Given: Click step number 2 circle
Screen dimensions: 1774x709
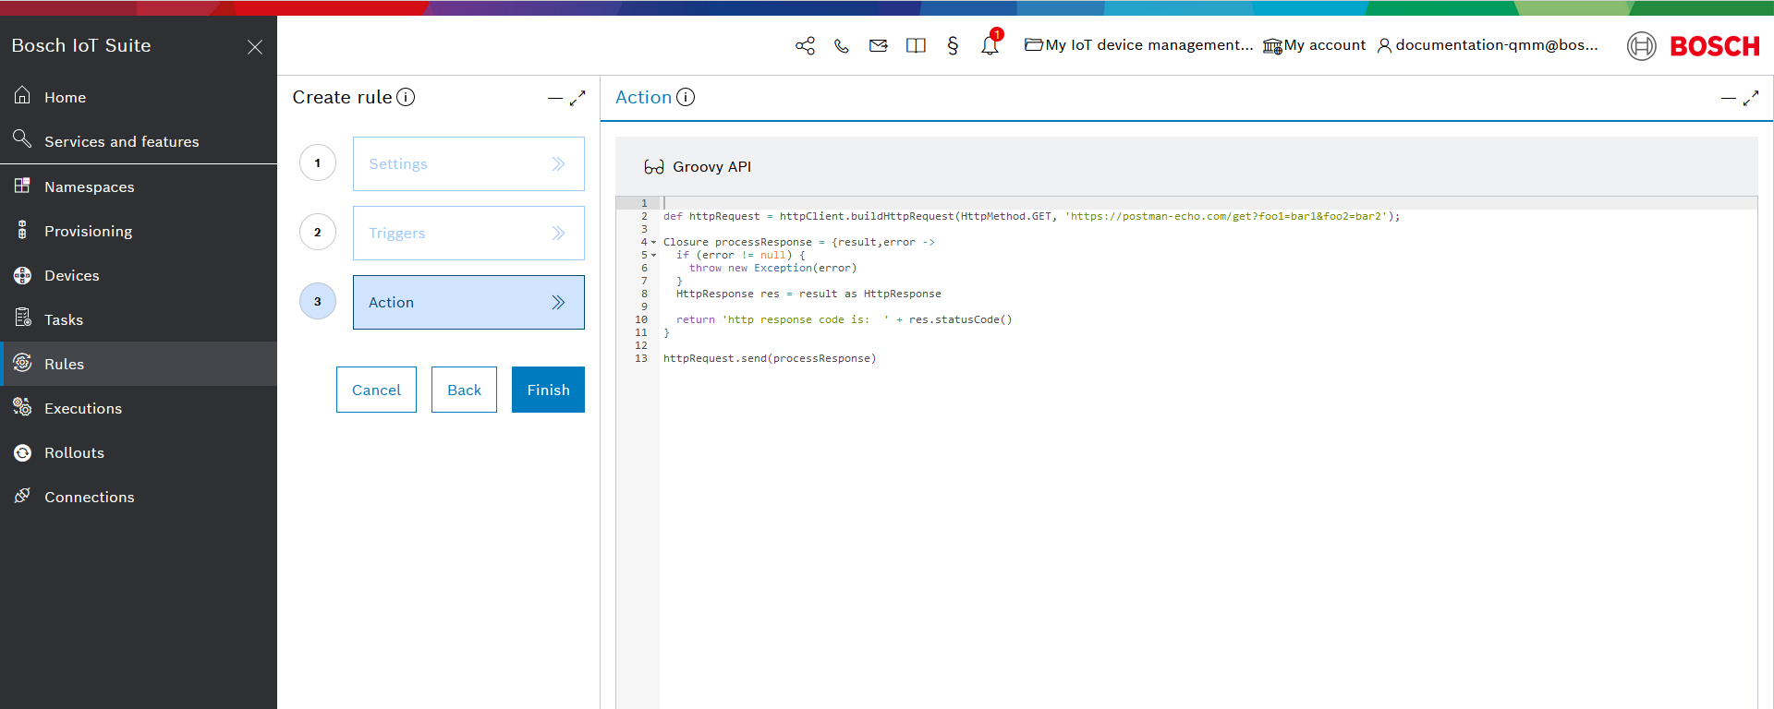Looking at the screenshot, I should [318, 232].
